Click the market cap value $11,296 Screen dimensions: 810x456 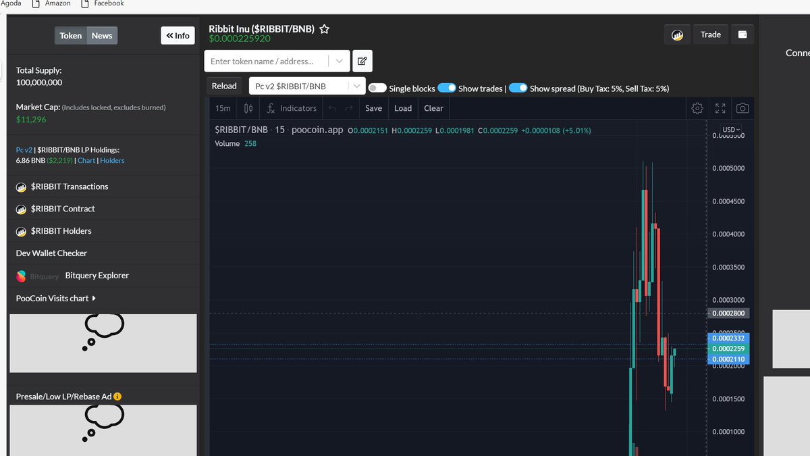(31, 120)
